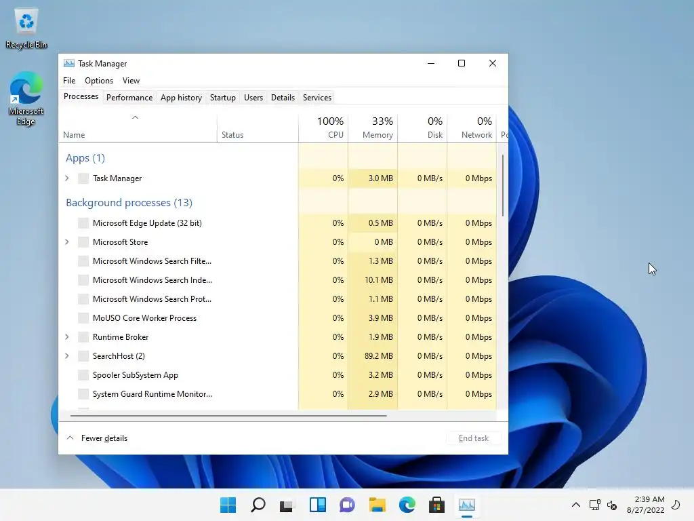Click the Microsoft Store process icon
Viewport: 694px width, 521px height.
(x=83, y=242)
